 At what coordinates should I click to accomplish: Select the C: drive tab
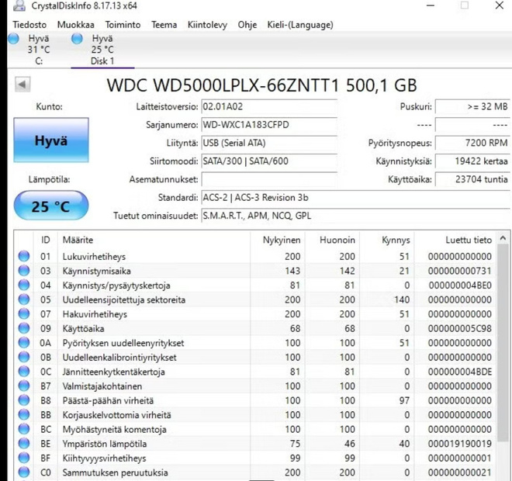(39, 50)
